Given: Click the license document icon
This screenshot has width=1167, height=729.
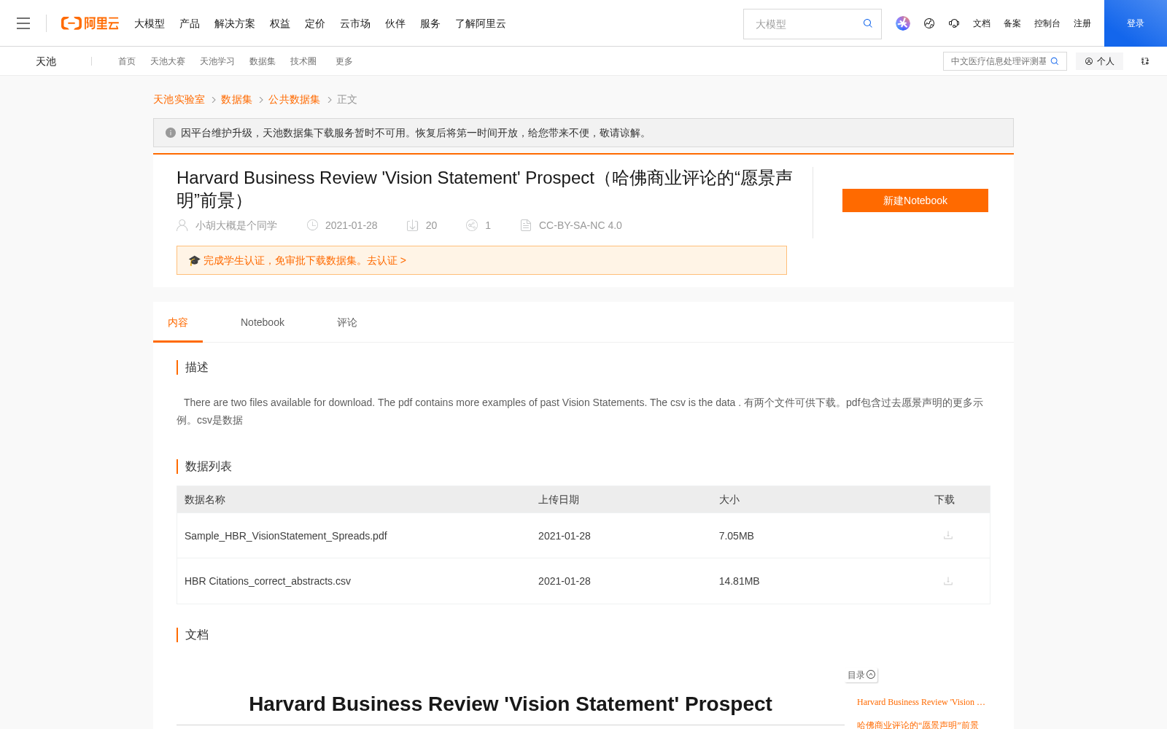Looking at the screenshot, I should coord(526,225).
